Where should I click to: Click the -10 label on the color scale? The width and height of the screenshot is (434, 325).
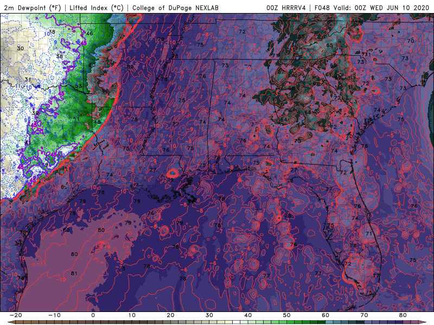click(54, 315)
